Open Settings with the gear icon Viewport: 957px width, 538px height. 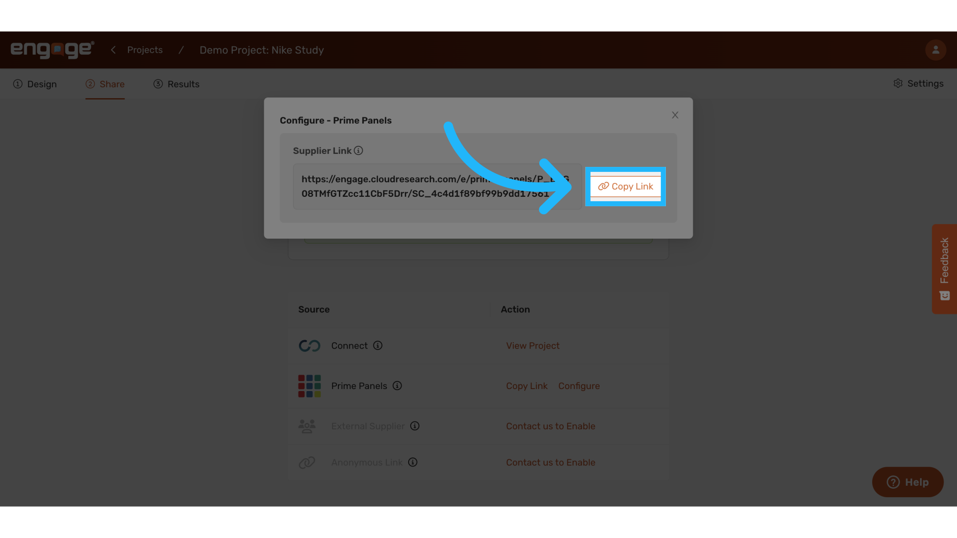click(x=918, y=83)
